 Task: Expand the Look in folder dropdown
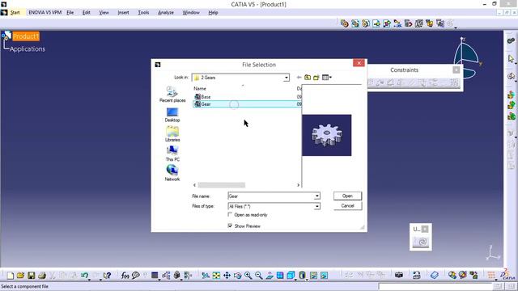coord(286,78)
